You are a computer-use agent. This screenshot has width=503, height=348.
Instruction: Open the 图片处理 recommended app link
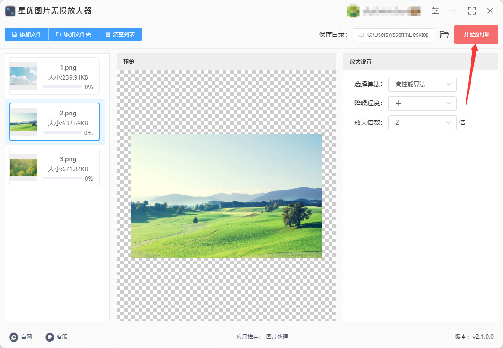click(277, 337)
